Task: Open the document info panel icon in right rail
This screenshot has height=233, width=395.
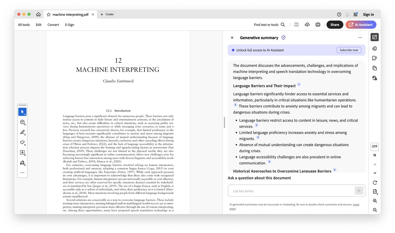Action: pyautogui.click(x=375, y=78)
